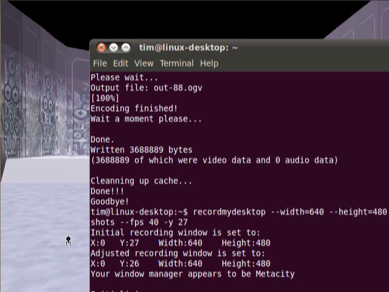Open the File menu in terminal
Viewport: 389px width, 292px height.
pos(100,63)
